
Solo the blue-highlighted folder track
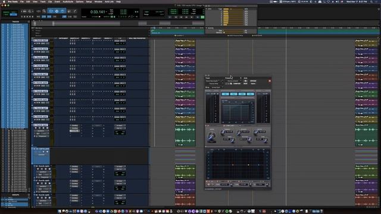(43, 152)
